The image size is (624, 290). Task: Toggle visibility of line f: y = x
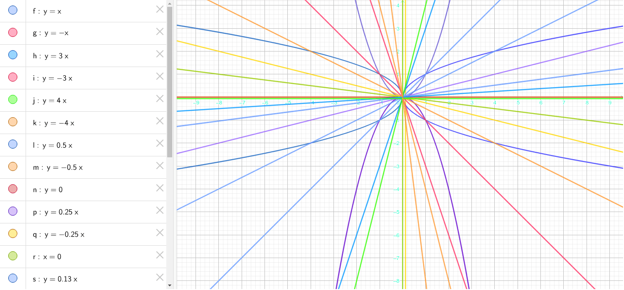point(13,10)
